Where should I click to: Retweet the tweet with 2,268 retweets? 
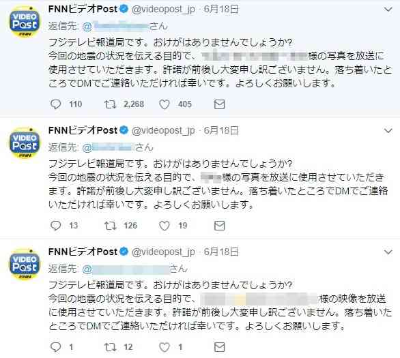tap(110, 104)
